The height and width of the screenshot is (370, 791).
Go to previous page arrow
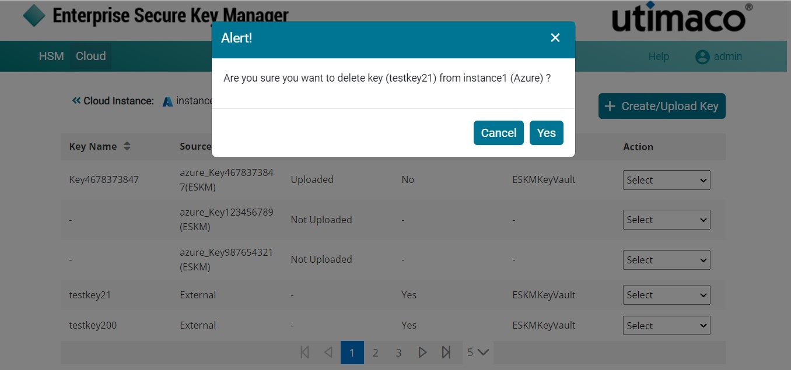point(328,353)
